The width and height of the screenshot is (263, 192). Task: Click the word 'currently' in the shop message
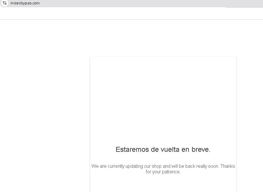(116, 166)
